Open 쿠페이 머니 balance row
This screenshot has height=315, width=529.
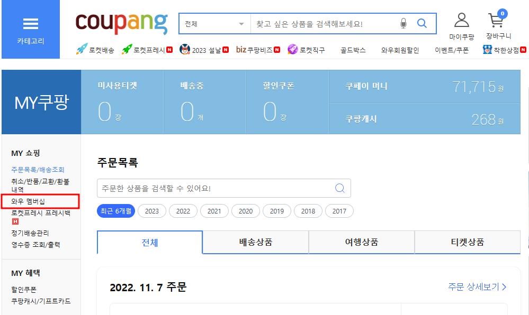pyautogui.click(x=425, y=87)
